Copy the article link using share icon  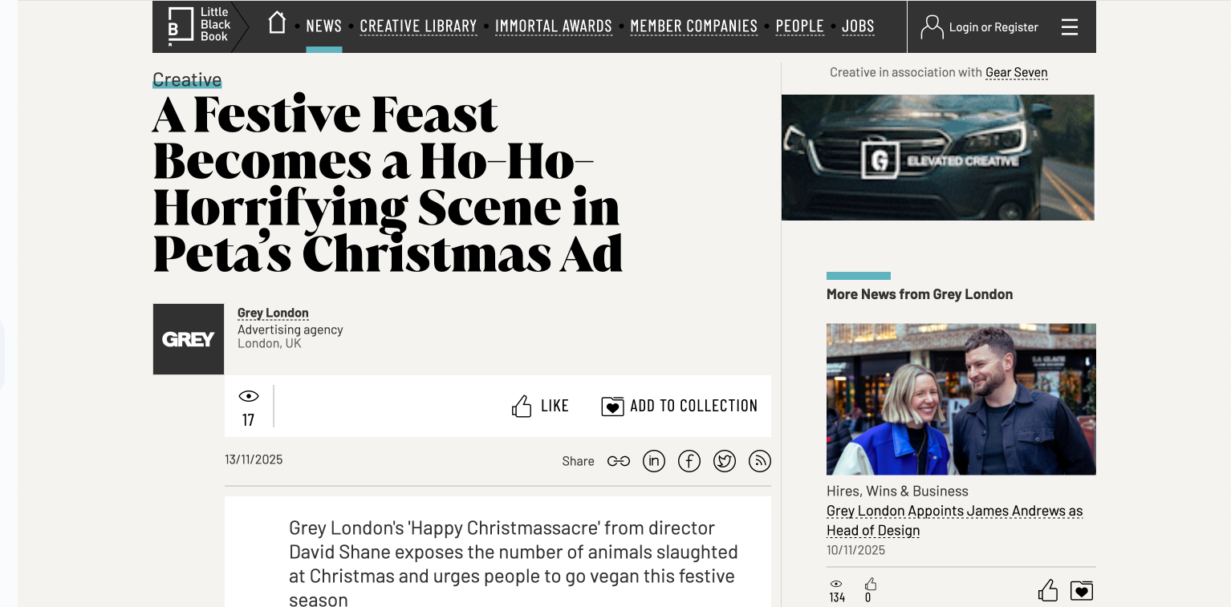[618, 461]
